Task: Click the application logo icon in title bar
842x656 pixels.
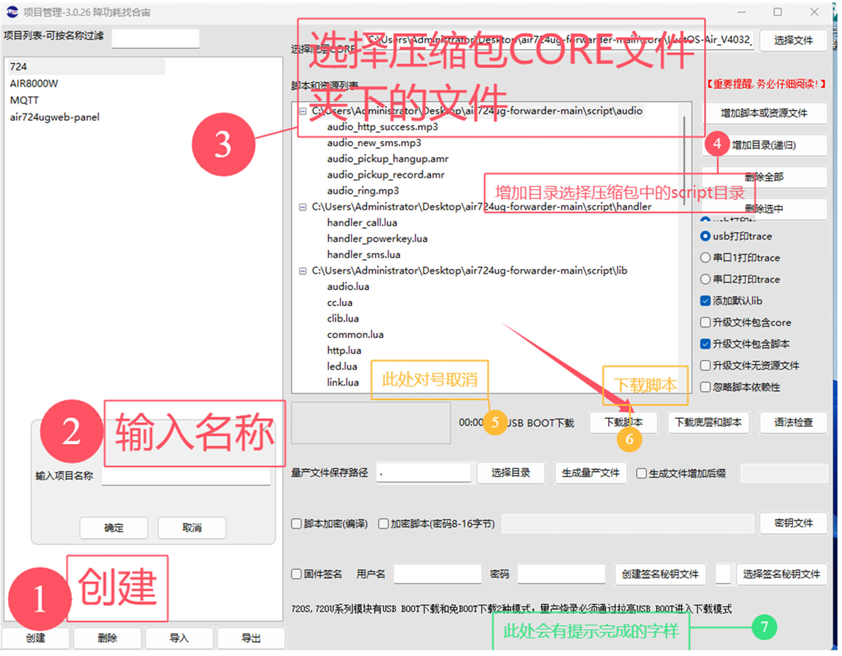Action: click(12, 12)
